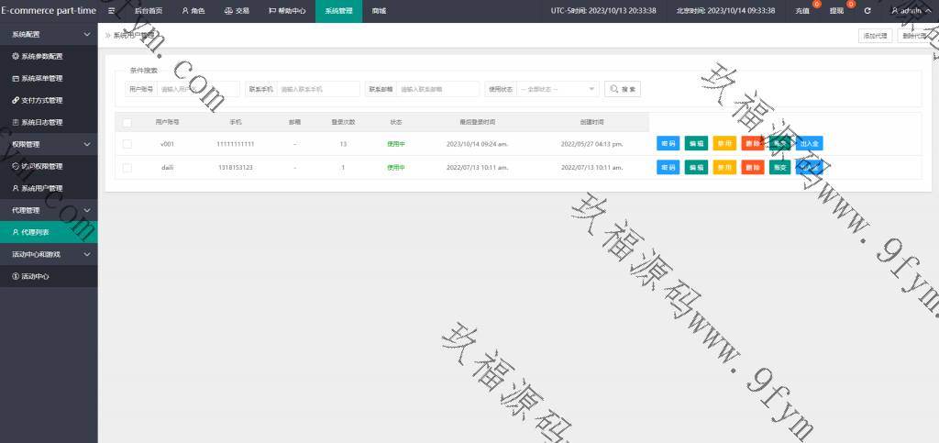Open 系统参数配置 gear item in sidebar

point(42,56)
